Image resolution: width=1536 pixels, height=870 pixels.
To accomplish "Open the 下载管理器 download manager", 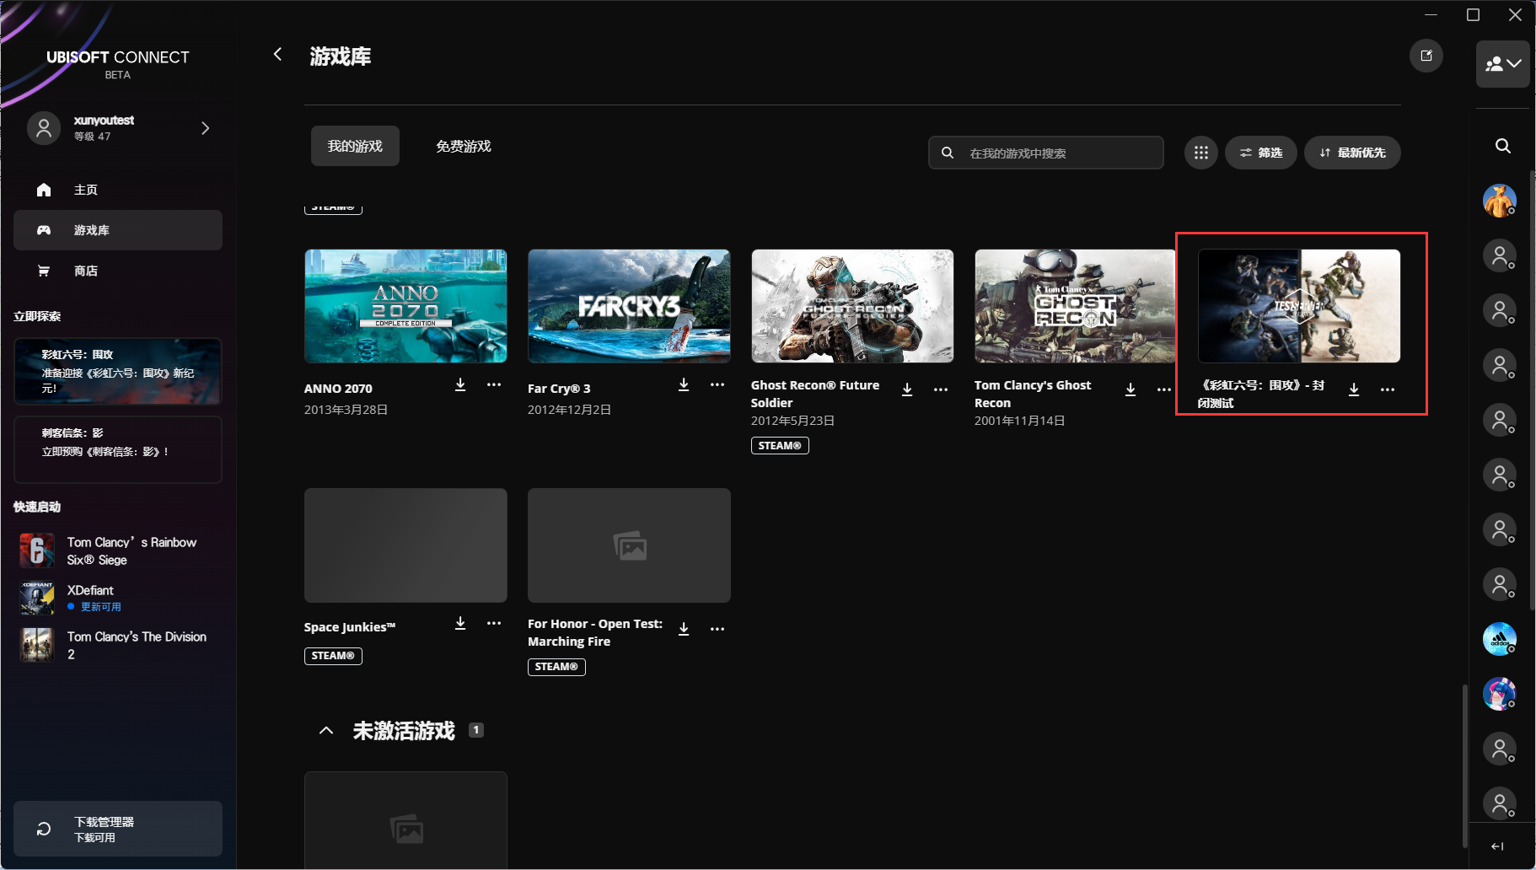I will click(x=118, y=829).
